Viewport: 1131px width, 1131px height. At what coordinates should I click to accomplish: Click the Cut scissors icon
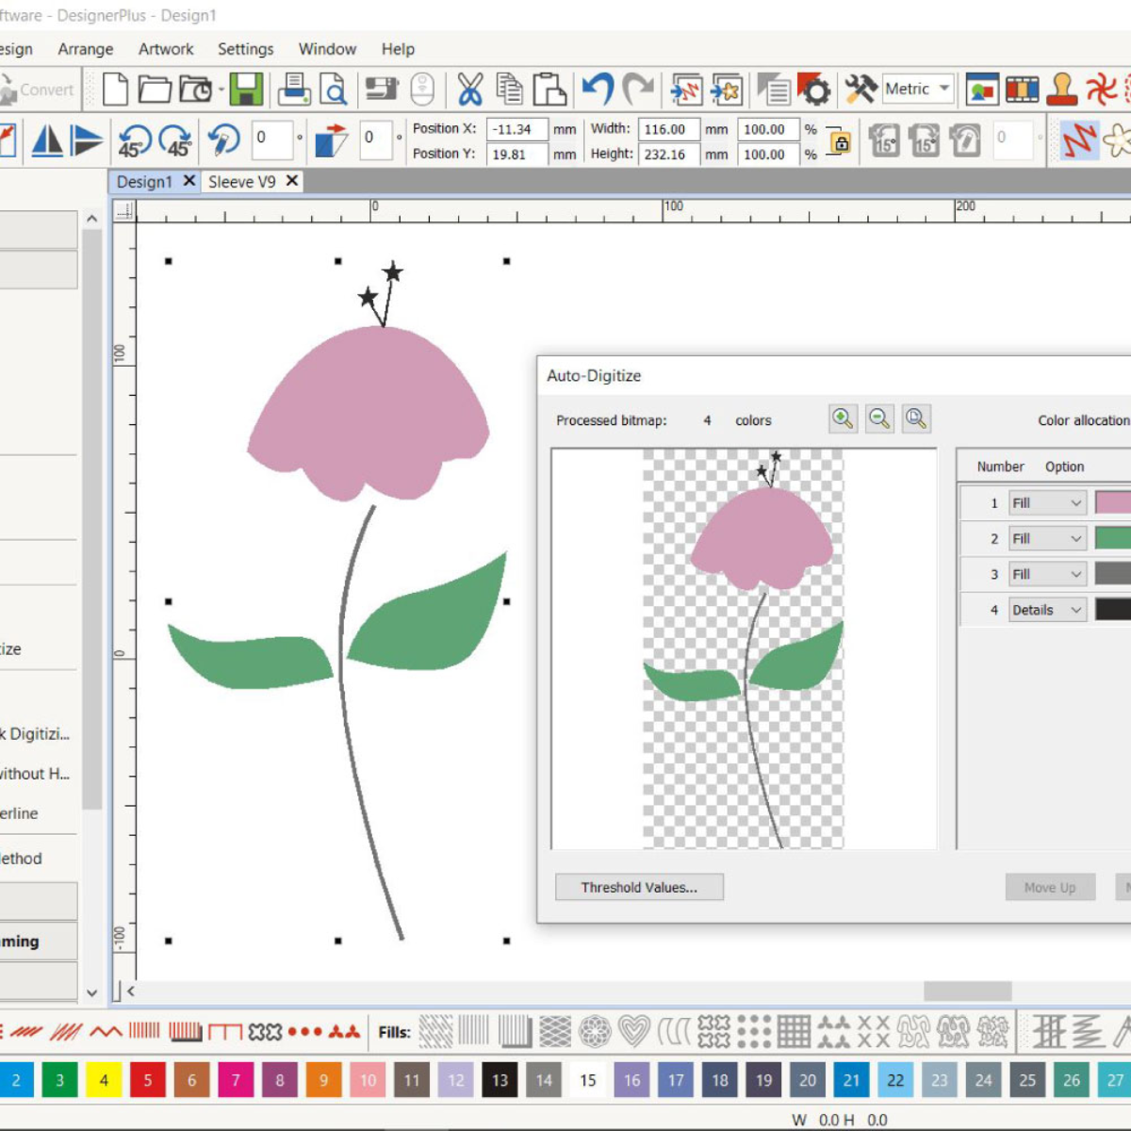(469, 90)
